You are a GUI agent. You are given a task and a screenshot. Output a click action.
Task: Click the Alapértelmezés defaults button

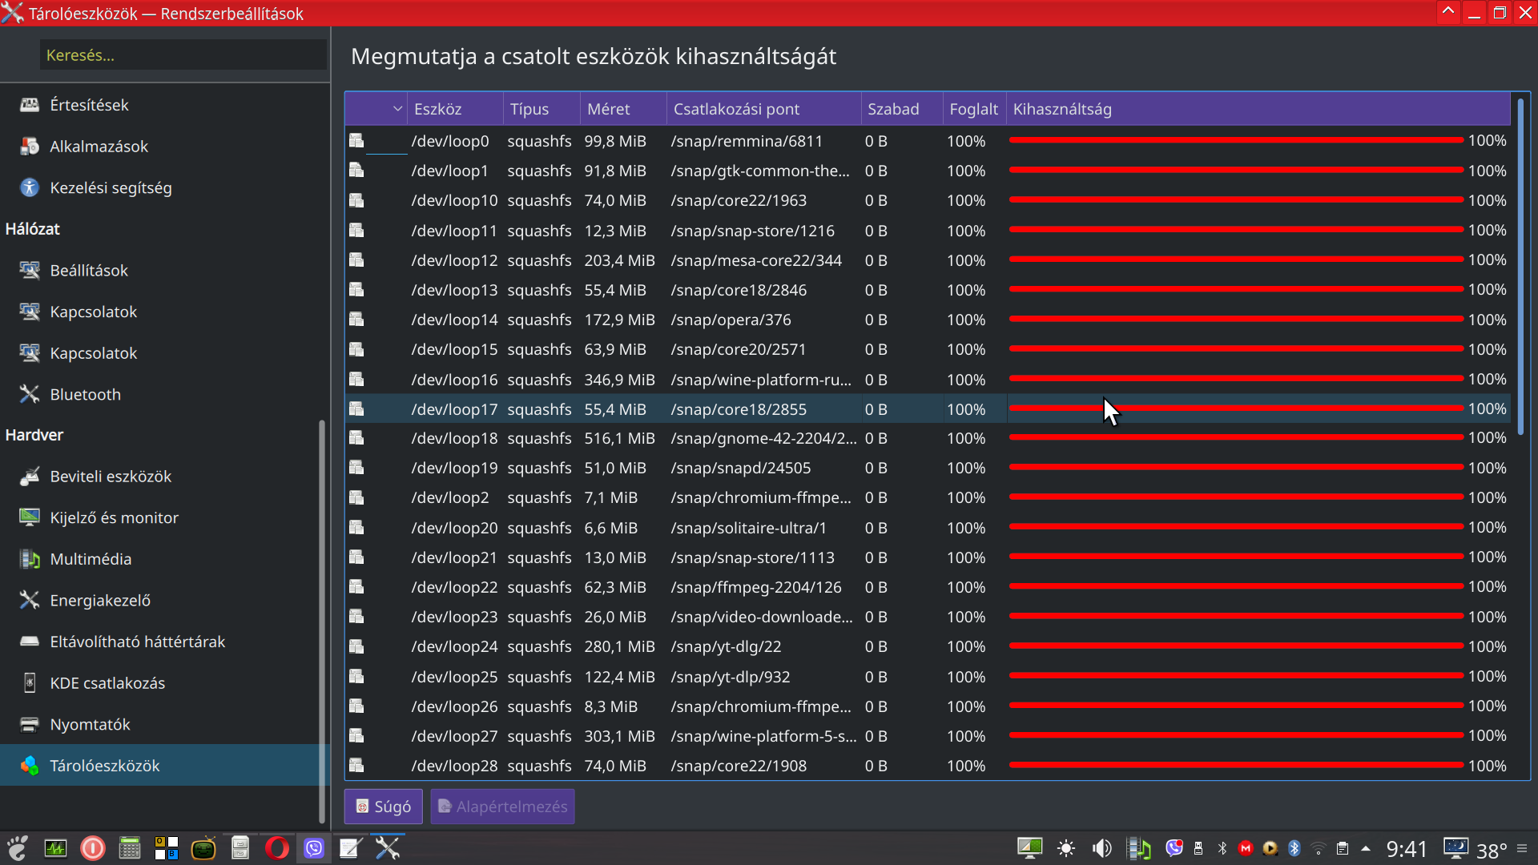(502, 807)
